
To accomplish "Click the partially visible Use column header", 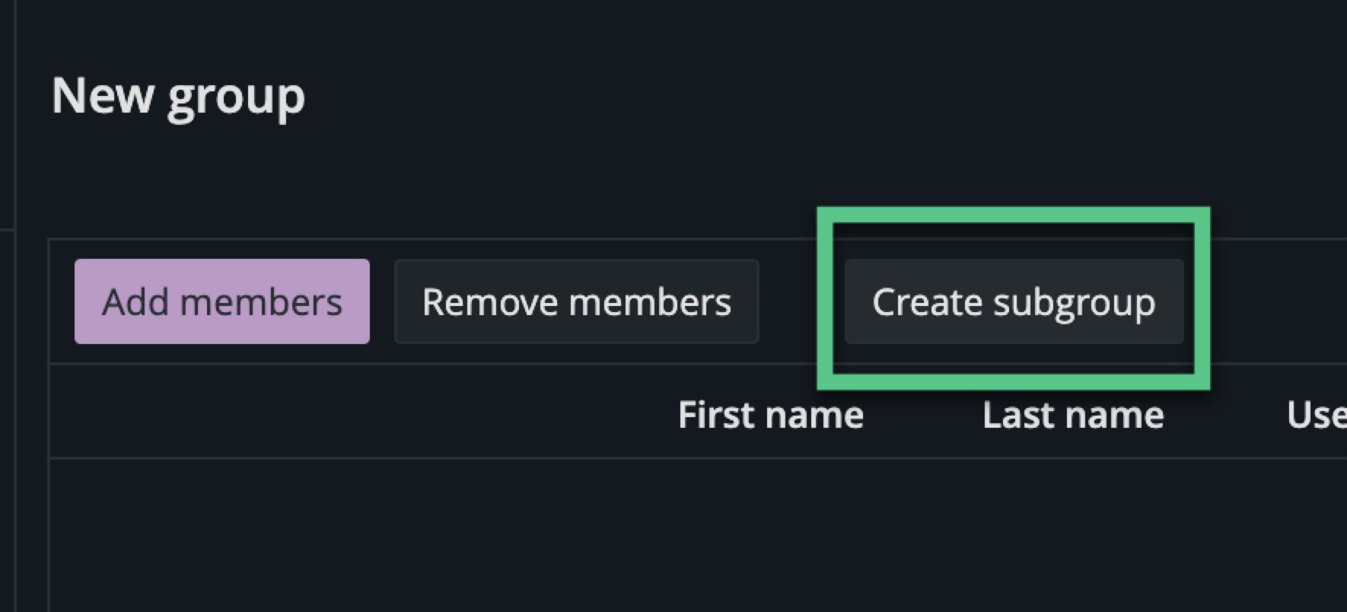I will (x=1316, y=416).
